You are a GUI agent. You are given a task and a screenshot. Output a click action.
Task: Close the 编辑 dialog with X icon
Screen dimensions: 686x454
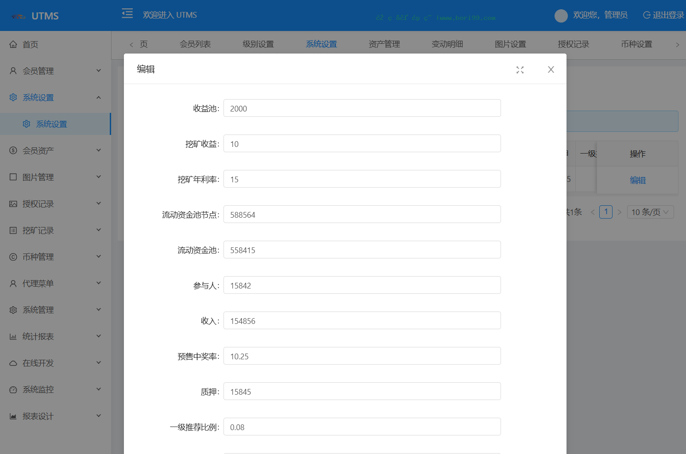click(x=551, y=69)
